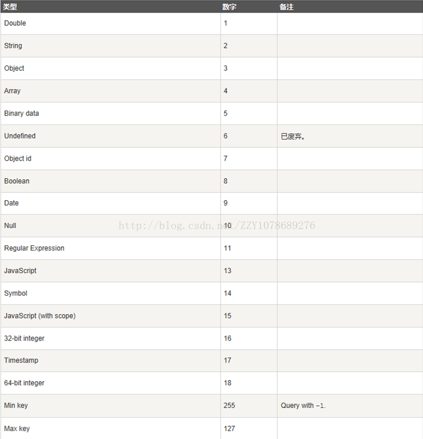The image size is (423, 439).
Task: Select the Array row label
Action: click(x=12, y=91)
